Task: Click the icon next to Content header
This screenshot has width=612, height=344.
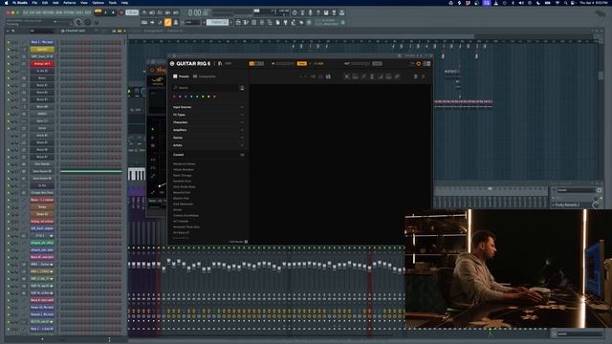Action: click(242, 155)
